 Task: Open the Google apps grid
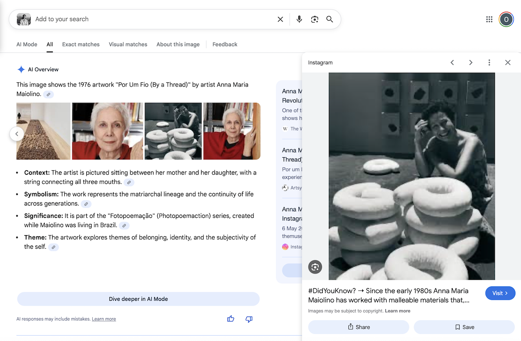[489, 19]
